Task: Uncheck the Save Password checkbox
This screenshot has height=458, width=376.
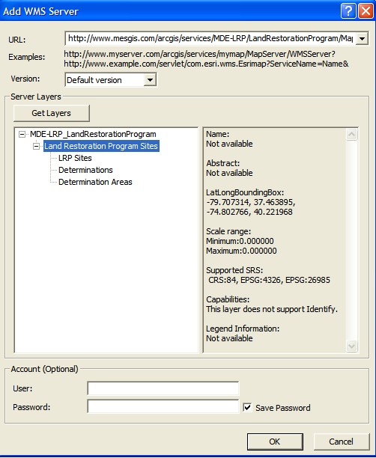Action: tap(247, 407)
